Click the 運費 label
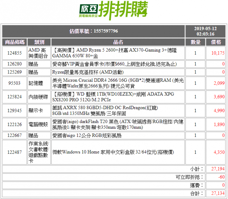Screen dimensions: 228x199 [197, 185]
